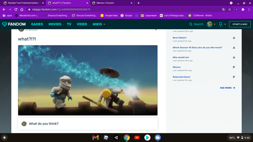Image resolution: width=253 pixels, height=142 pixels.
Task: Open the apps bookmark folder
Action: [7, 15]
